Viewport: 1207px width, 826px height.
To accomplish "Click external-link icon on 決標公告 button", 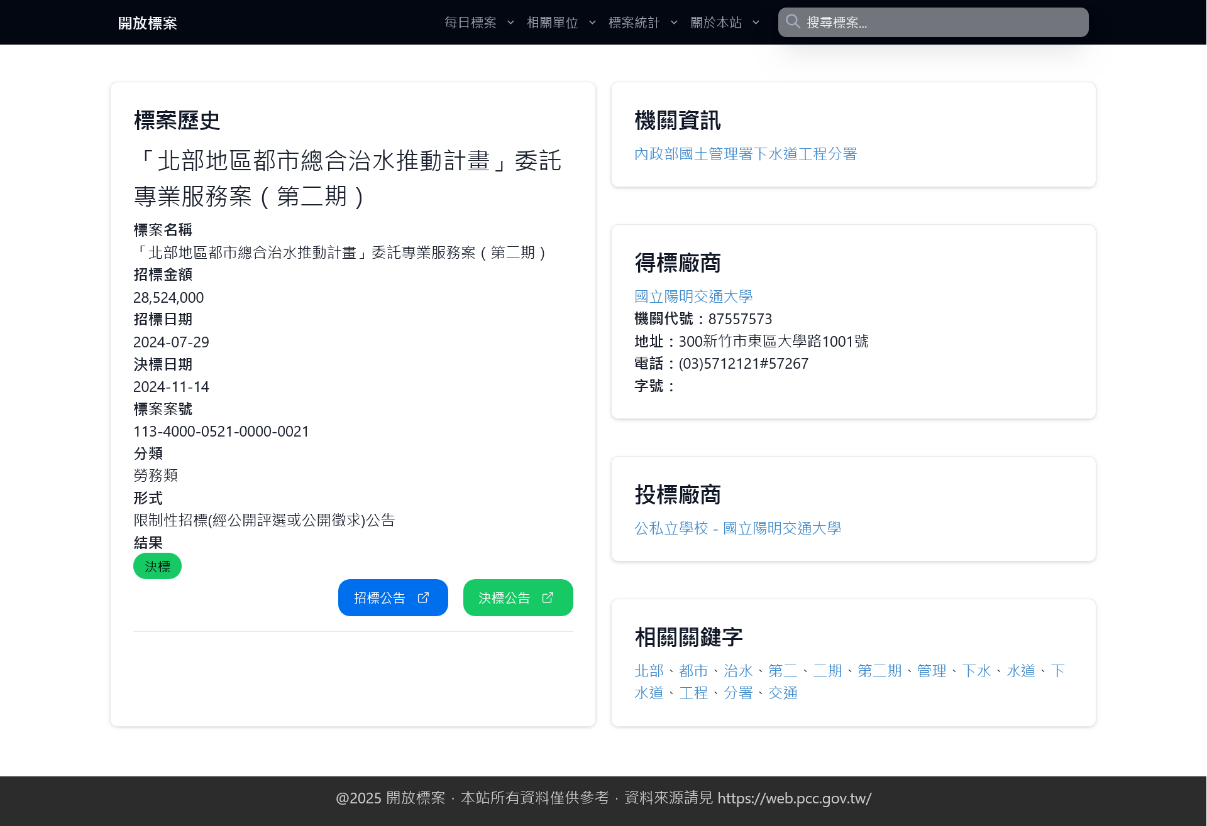I will coord(548,597).
